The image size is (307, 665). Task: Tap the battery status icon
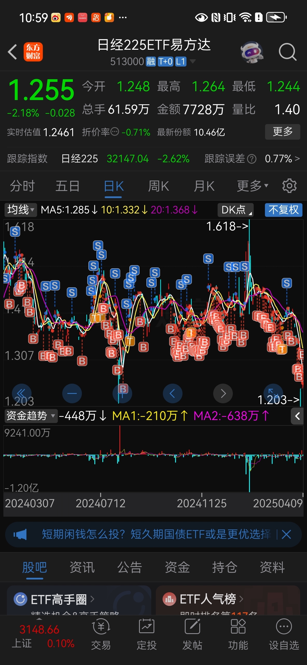coord(276,17)
